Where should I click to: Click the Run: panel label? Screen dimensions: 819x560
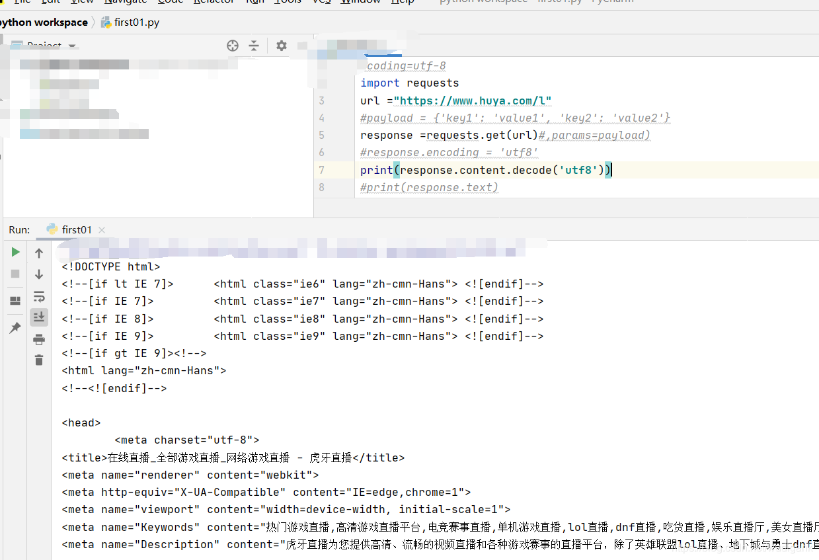(x=19, y=230)
